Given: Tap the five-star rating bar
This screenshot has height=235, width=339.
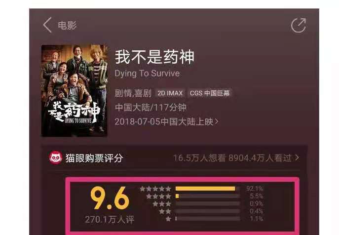Looking at the screenshot, I should click(208, 189).
